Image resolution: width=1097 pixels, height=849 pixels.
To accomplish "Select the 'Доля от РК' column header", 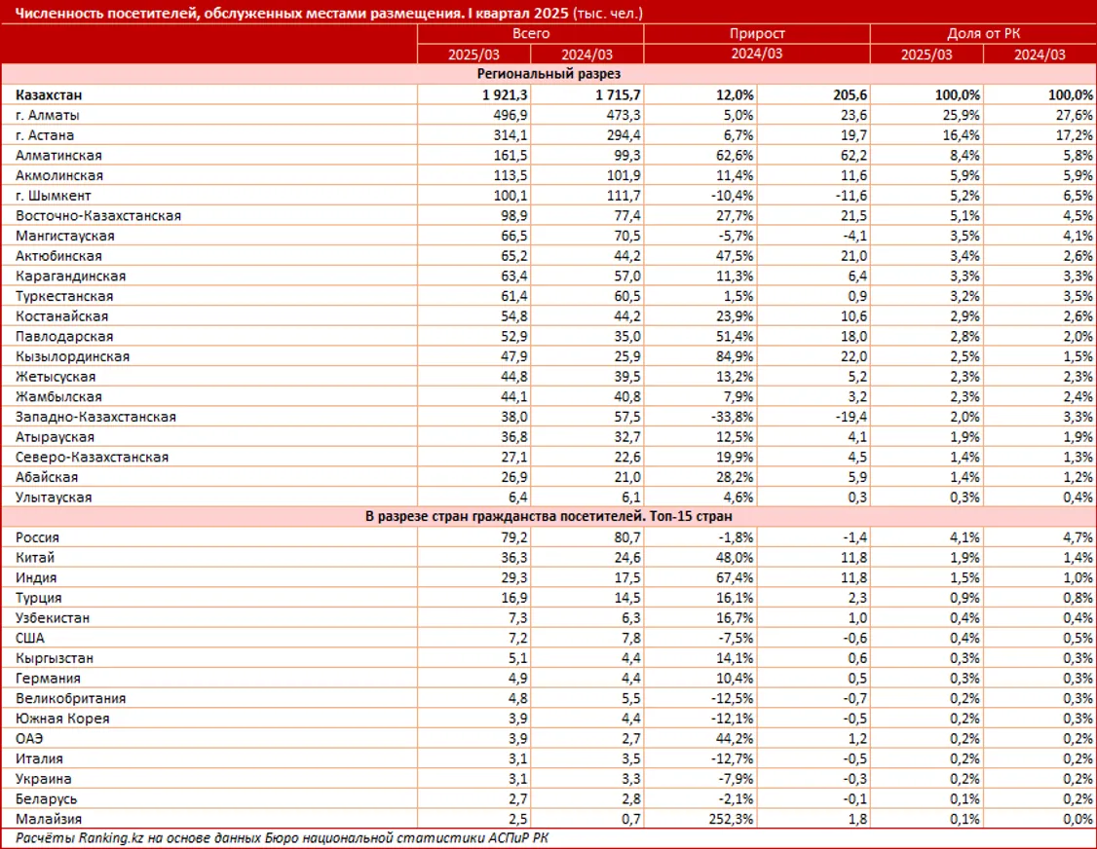I will coord(983,33).
